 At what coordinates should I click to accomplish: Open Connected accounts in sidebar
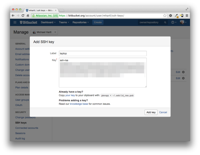point(27,128)
